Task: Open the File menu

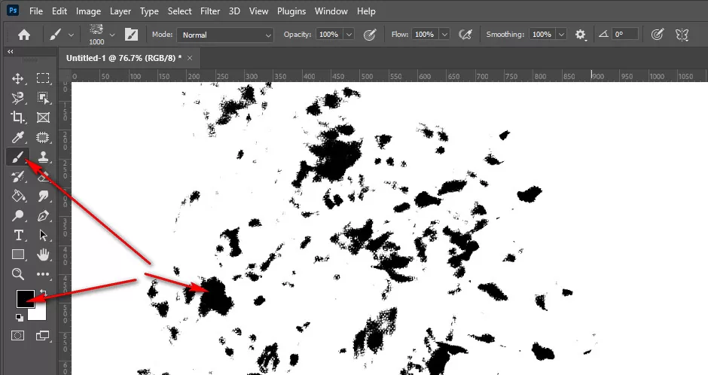Action: [36, 11]
